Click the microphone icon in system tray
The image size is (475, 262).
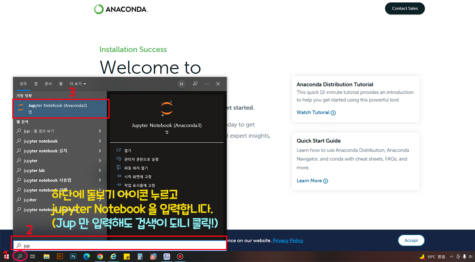[x=464, y=256]
